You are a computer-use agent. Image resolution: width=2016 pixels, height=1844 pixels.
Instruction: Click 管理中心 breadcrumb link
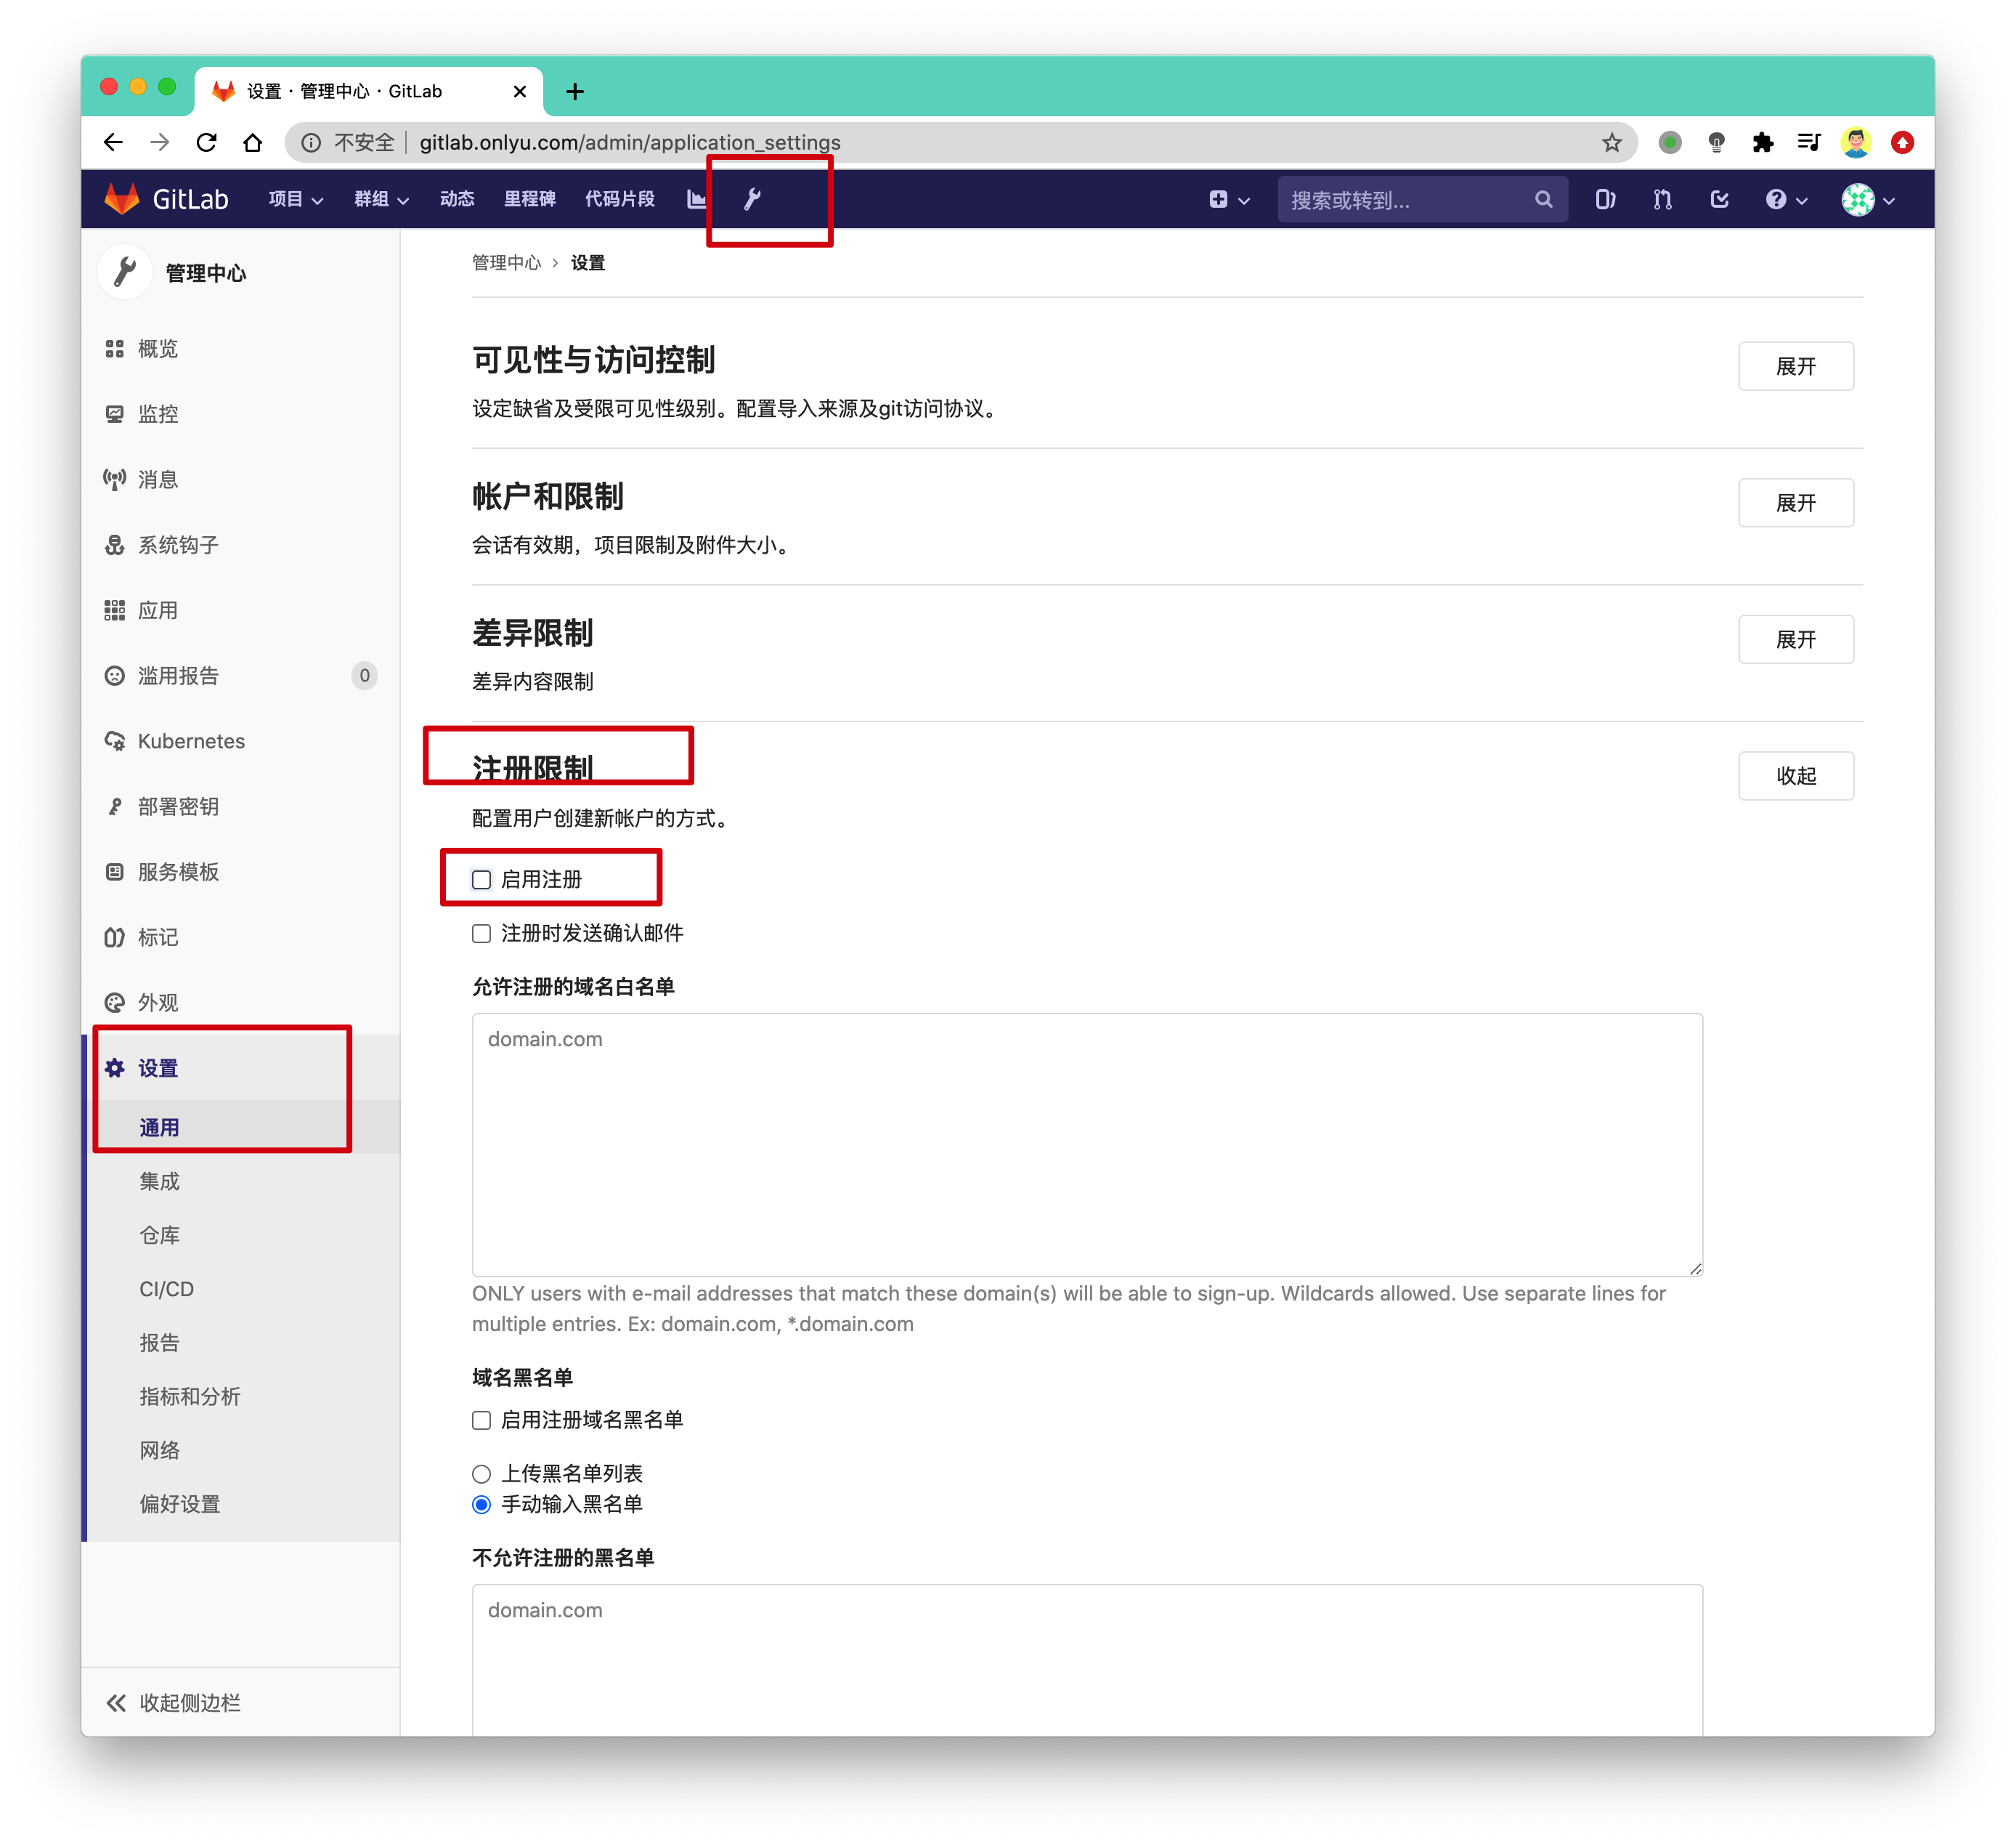[506, 262]
